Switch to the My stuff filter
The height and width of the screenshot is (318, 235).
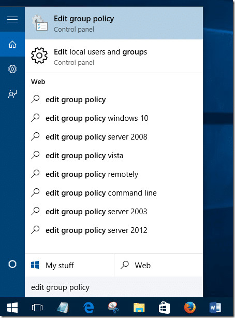69,265
